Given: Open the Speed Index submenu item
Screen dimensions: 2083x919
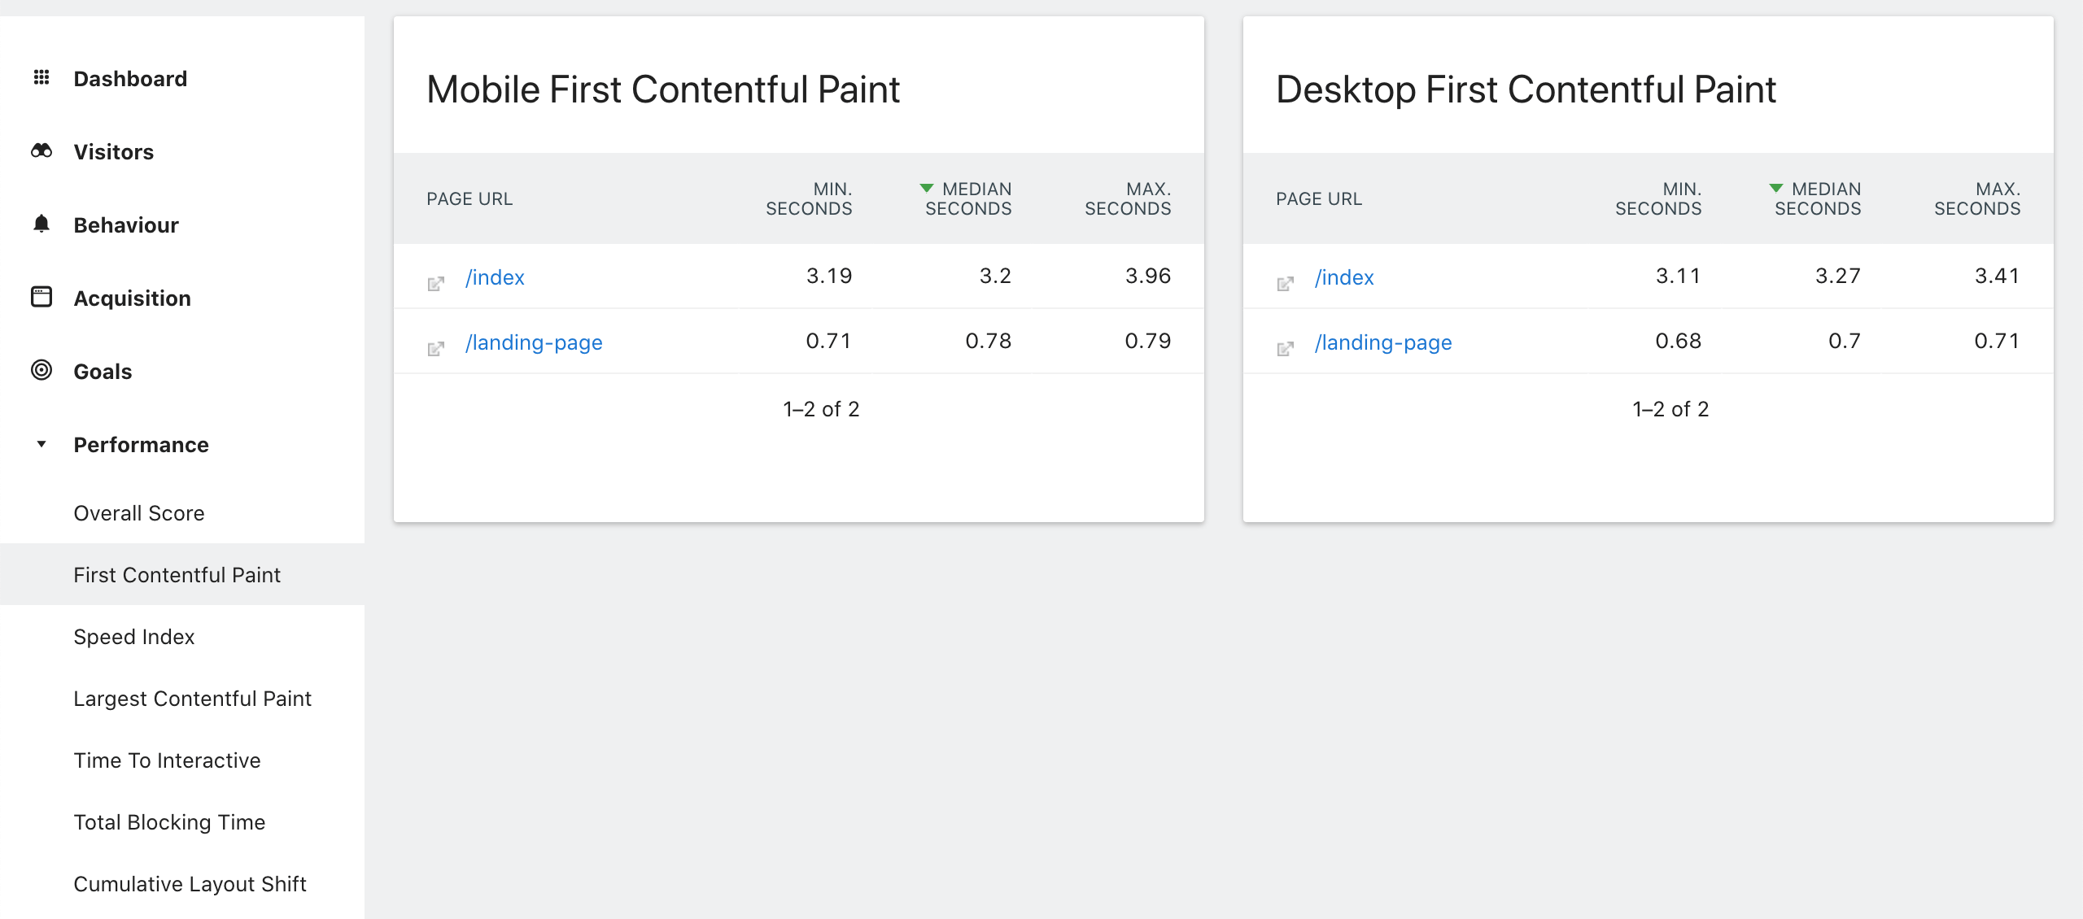Looking at the screenshot, I should point(134,637).
